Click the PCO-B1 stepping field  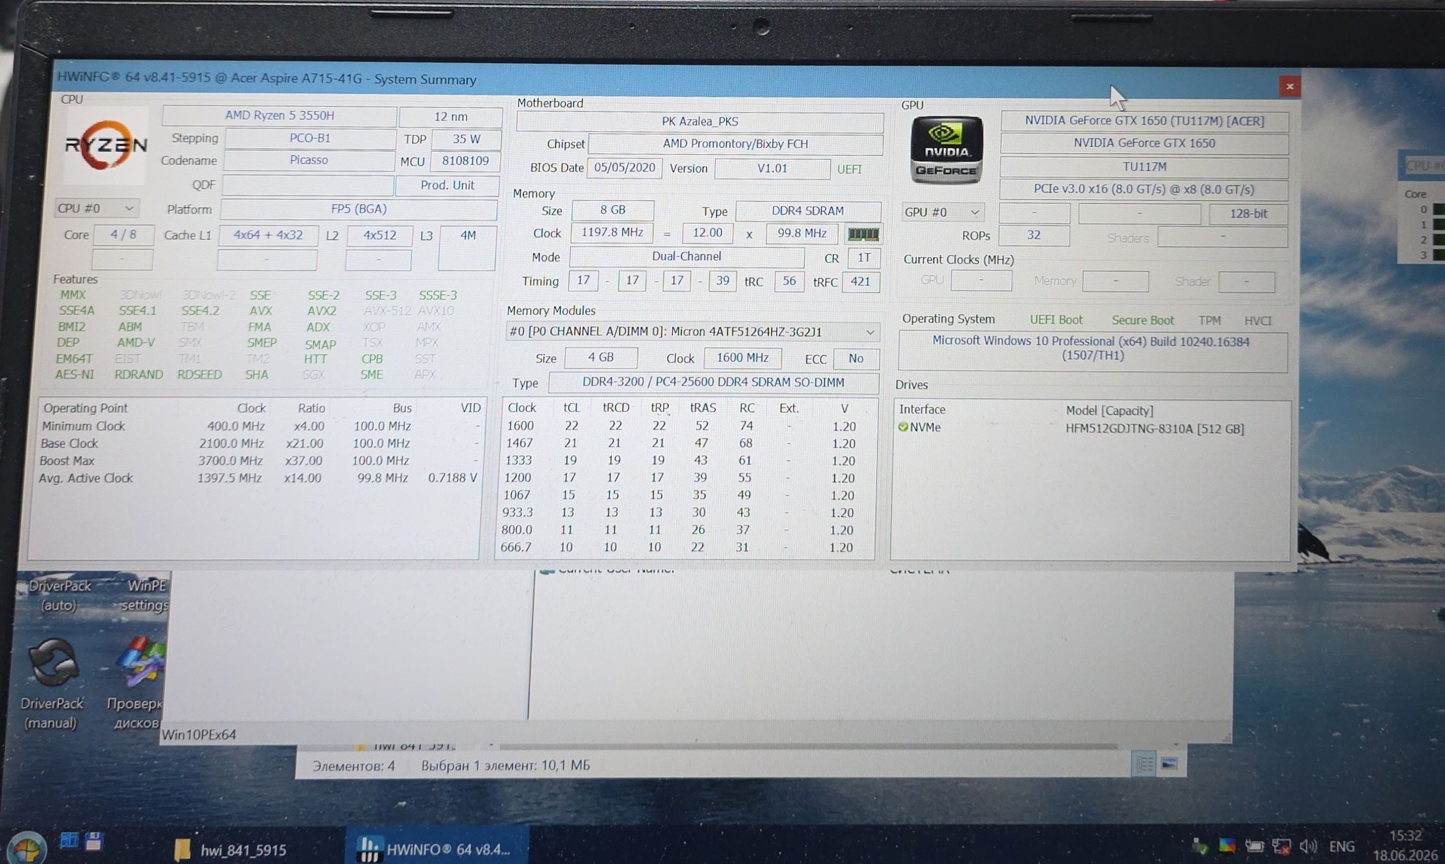coord(310,139)
